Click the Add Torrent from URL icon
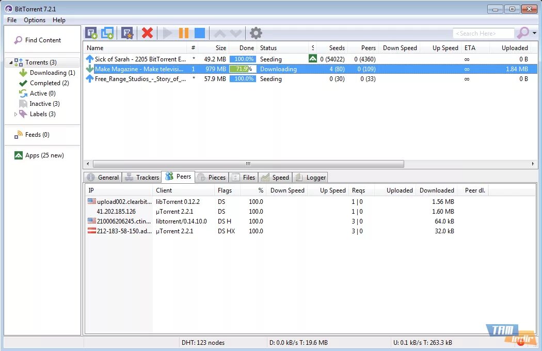This screenshot has width=542, height=351. tap(107, 33)
